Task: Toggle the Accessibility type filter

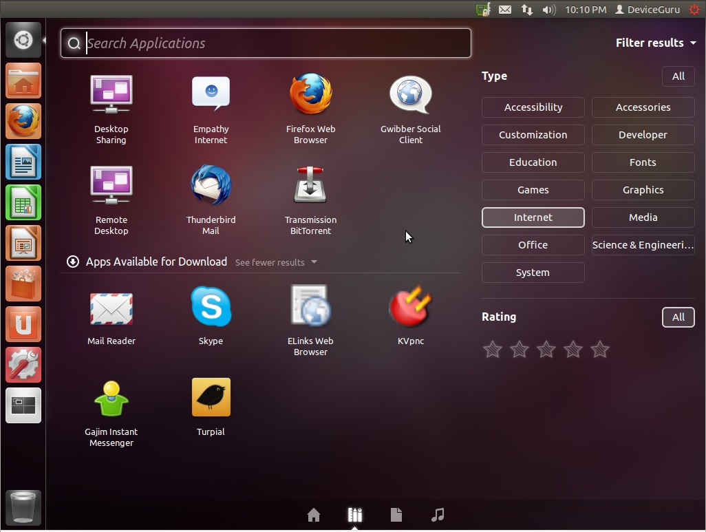Action: coord(533,107)
